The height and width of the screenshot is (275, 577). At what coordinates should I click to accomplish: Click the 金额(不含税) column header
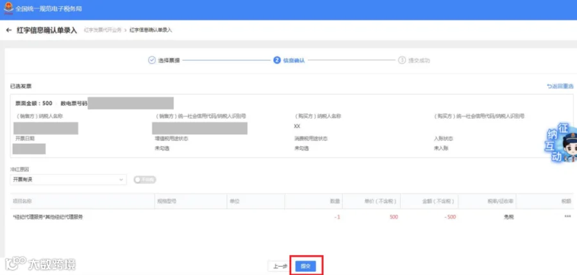439,201
